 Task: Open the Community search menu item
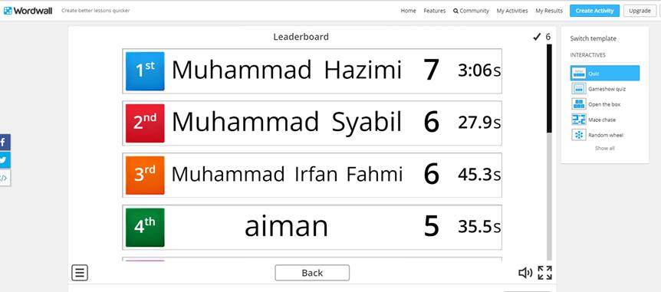click(x=472, y=11)
